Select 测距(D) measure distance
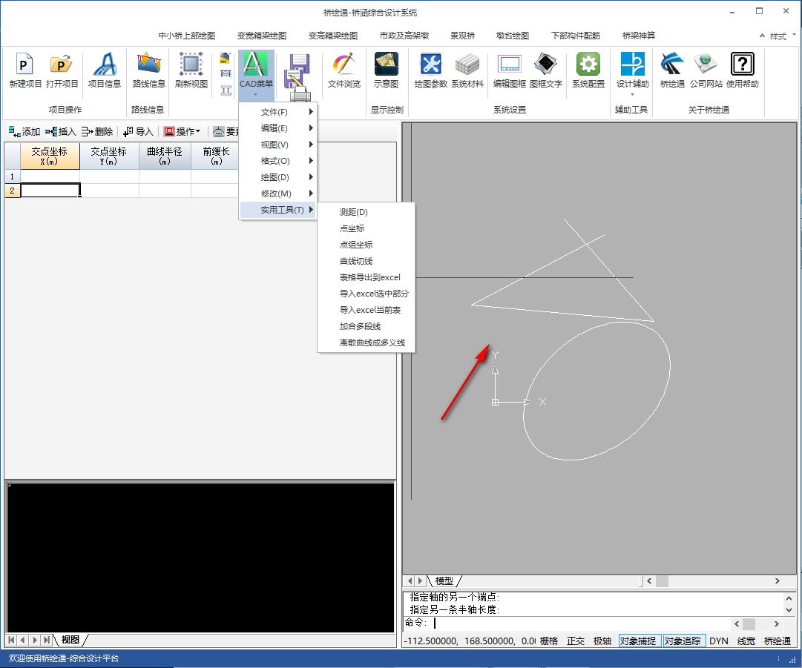The image size is (802, 668). coord(367,212)
